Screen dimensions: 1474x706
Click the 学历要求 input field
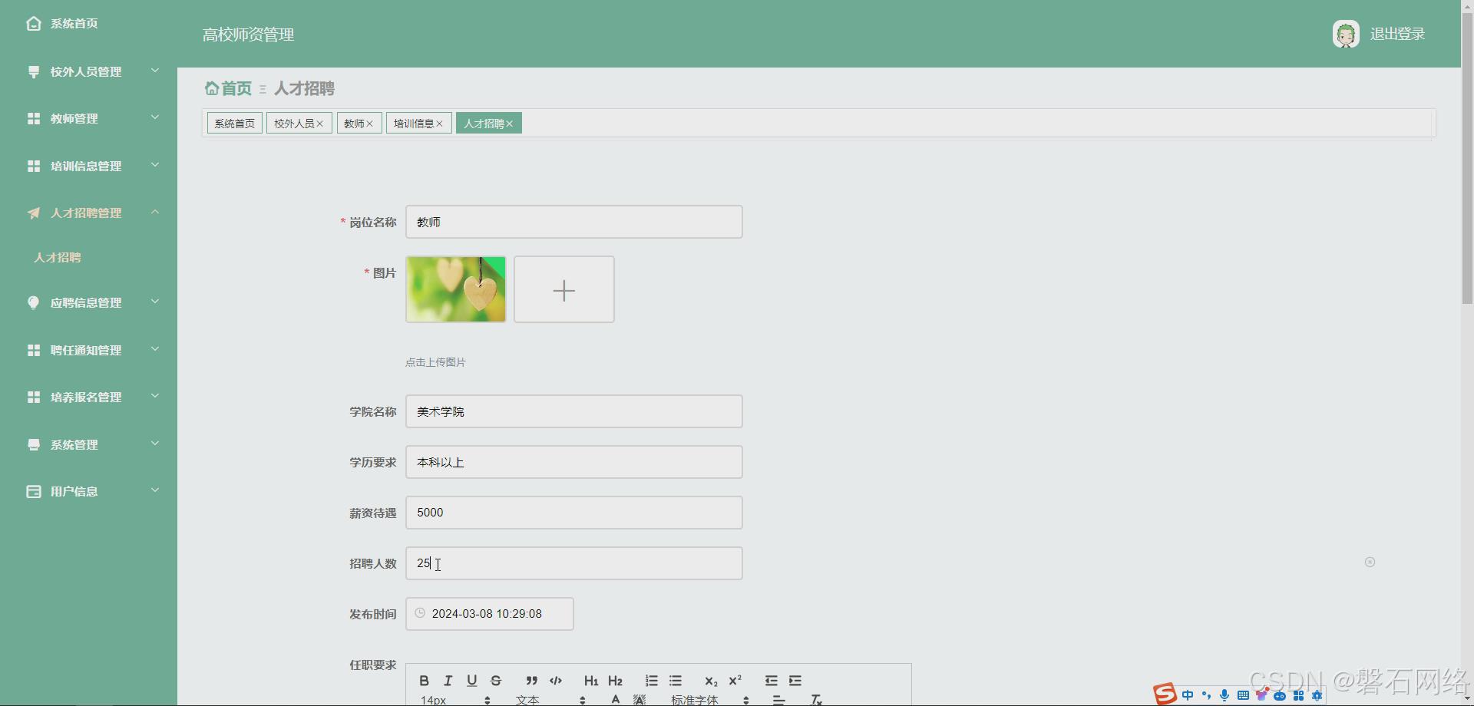(x=573, y=462)
